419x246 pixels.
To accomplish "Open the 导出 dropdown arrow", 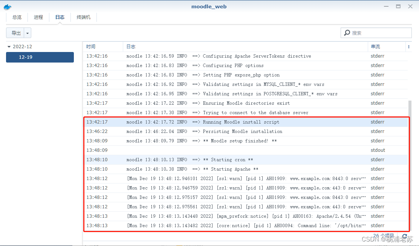I will [28, 33].
